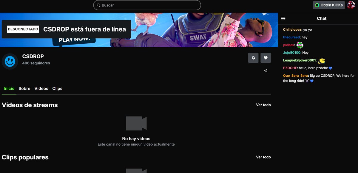Image resolution: width=358 pixels, height=173 pixels.
Task: Open CSDROP channel smiley avatar
Action: (10, 62)
